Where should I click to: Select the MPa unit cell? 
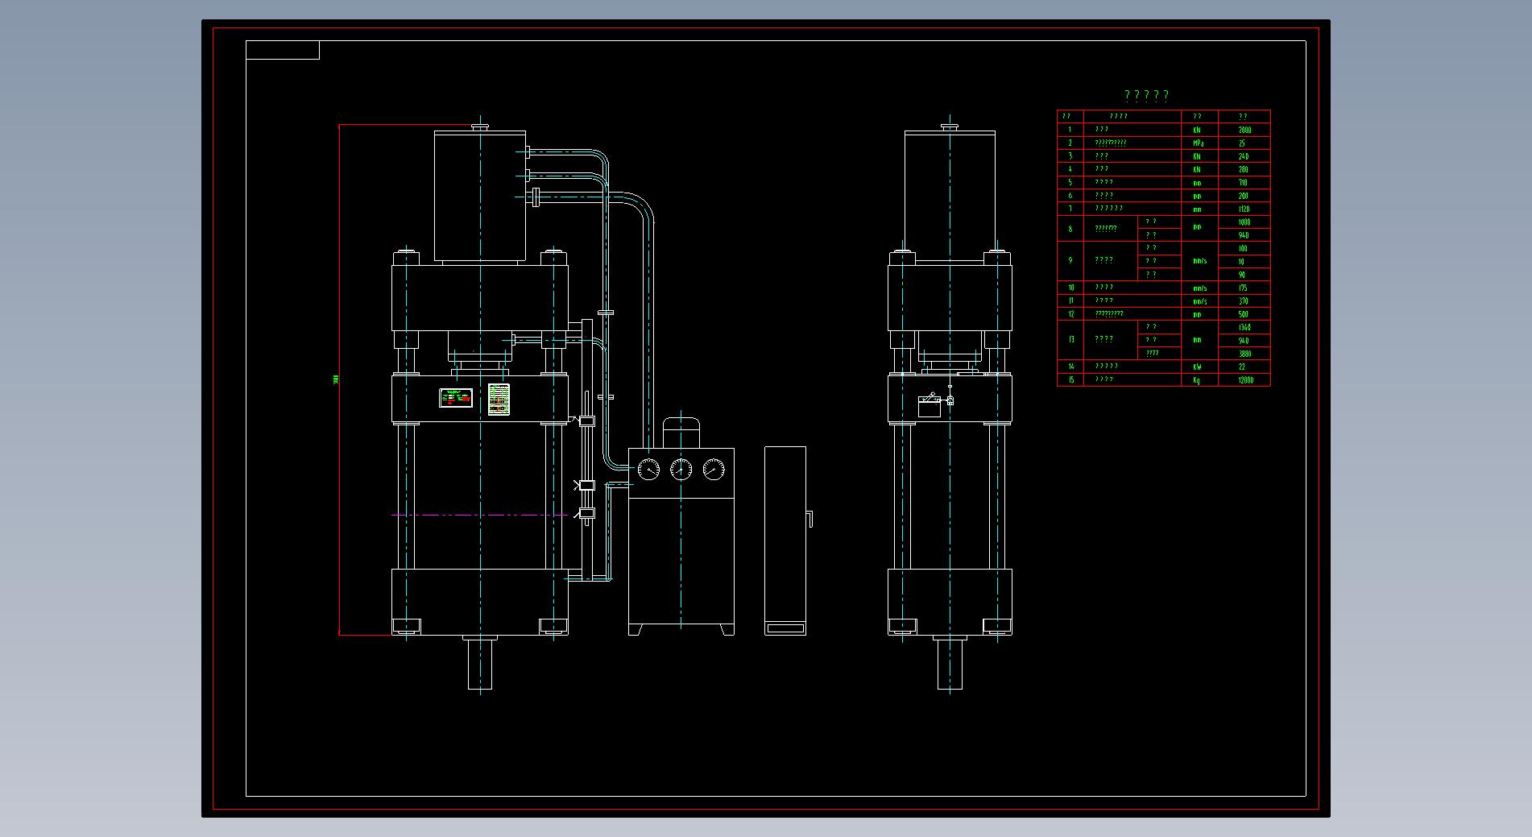pyautogui.click(x=1199, y=143)
